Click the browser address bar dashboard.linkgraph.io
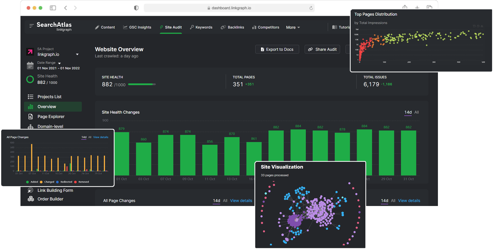Image resolution: width=493 pixels, height=249 pixels. click(229, 8)
